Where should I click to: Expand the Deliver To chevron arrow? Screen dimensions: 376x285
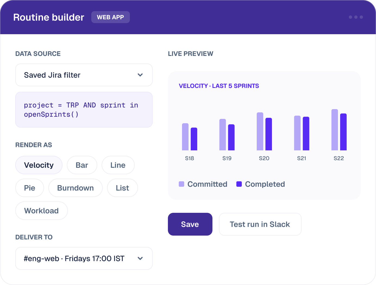[140, 258]
